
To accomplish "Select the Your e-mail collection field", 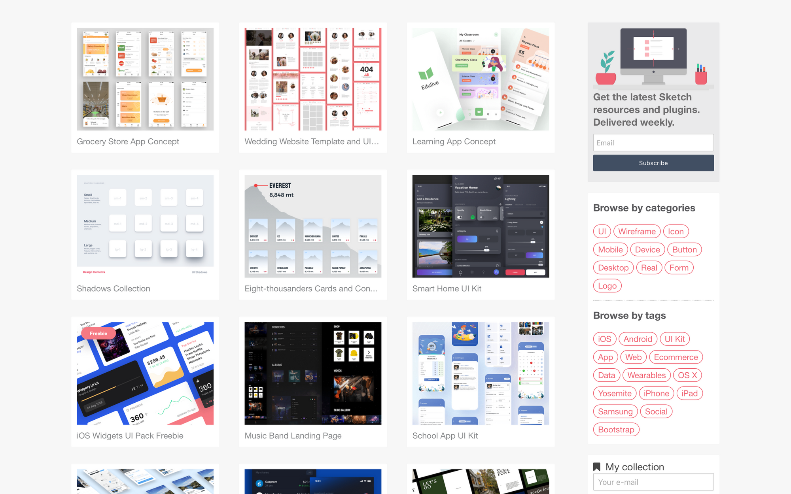I will point(653,483).
